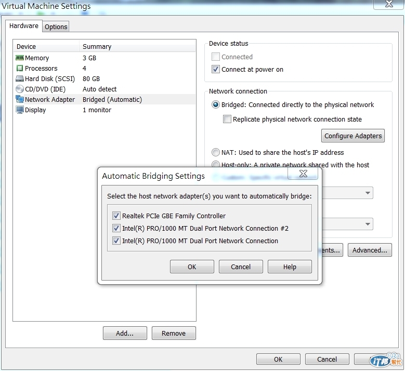Click Cancel in Automatic Bridging Settings
405x371 pixels.
[x=241, y=267]
